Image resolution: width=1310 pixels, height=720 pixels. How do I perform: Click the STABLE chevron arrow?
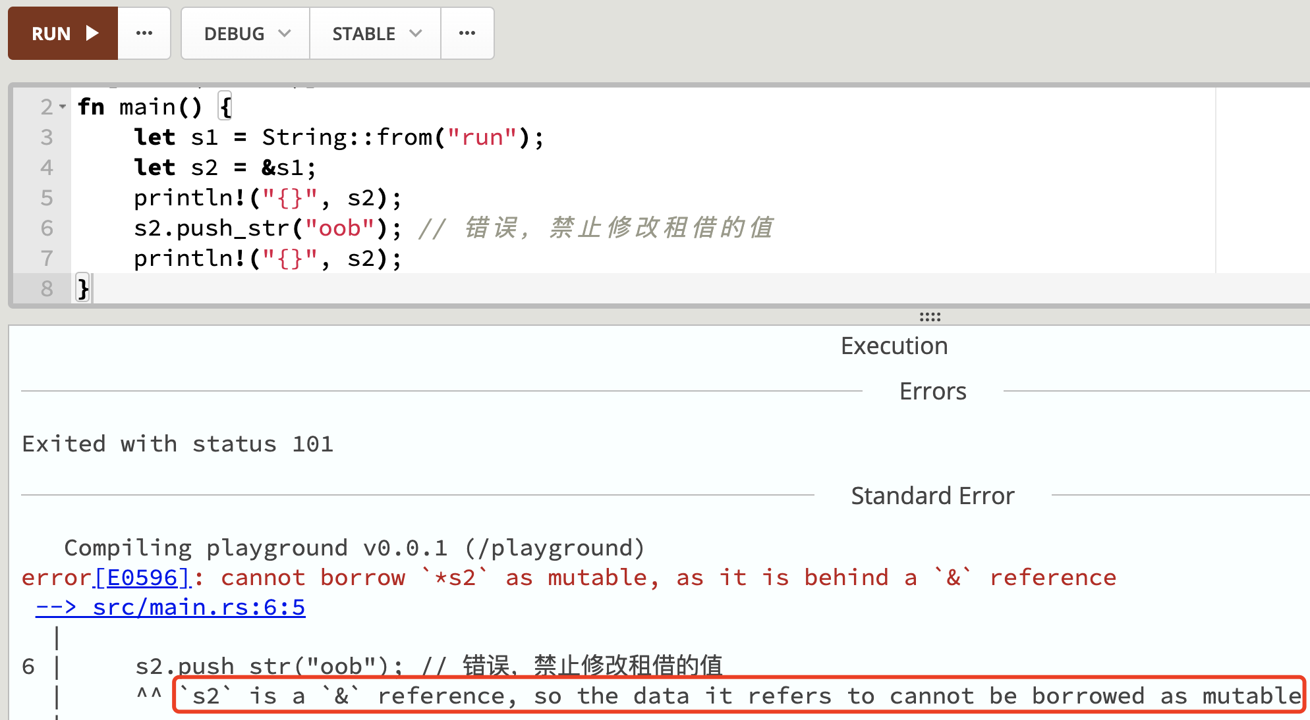coord(415,34)
